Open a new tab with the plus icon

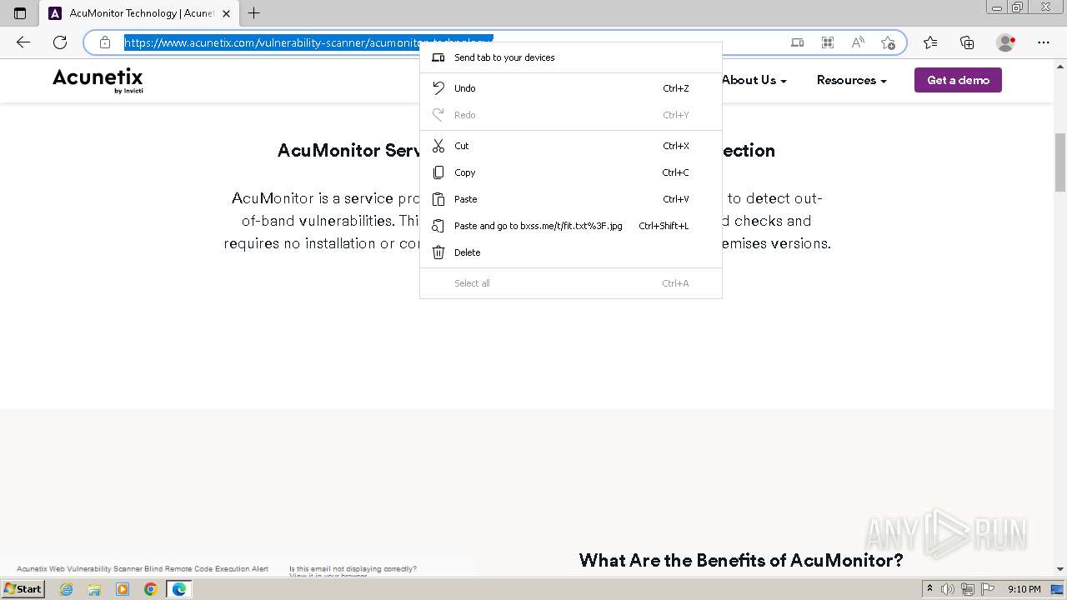(254, 13)
